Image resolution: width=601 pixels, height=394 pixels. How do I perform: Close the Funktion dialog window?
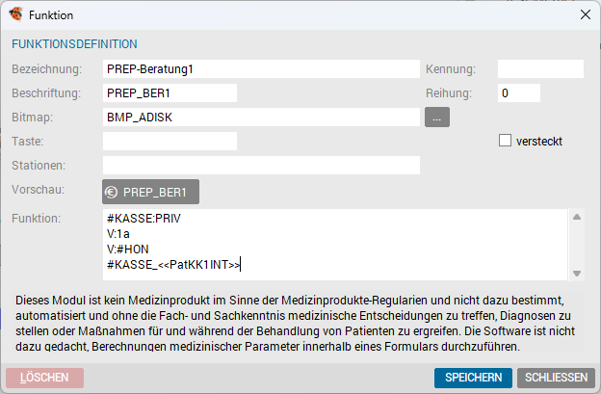click(x=585, y=15)
